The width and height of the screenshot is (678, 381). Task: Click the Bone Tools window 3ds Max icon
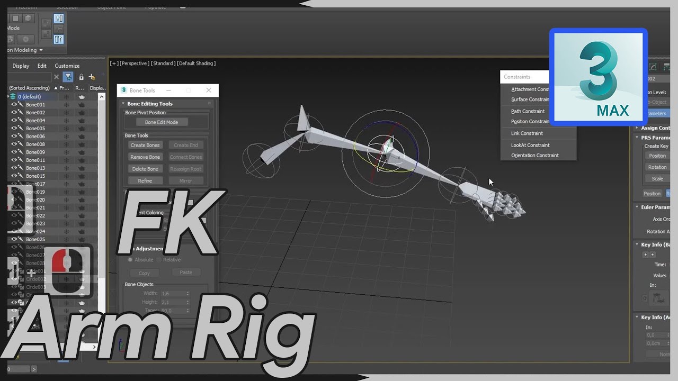pos(124,90)
